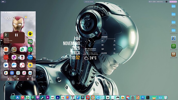Open the blue C app in the dock

(x=98, y=97)
